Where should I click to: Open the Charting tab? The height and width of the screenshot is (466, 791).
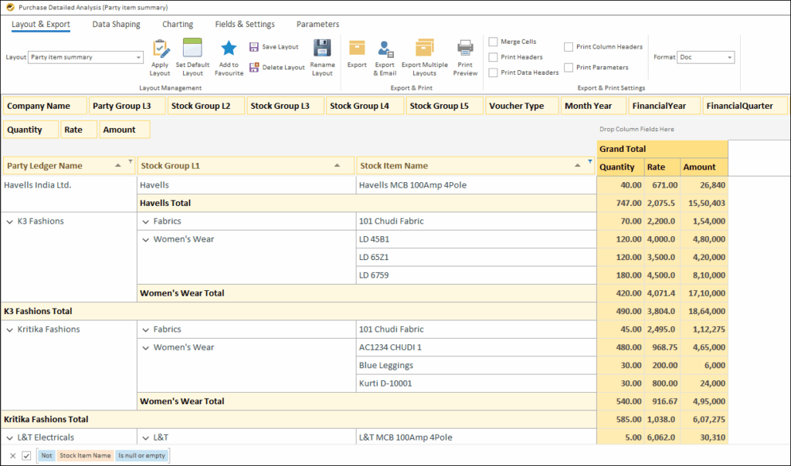[x=177, y=24]
